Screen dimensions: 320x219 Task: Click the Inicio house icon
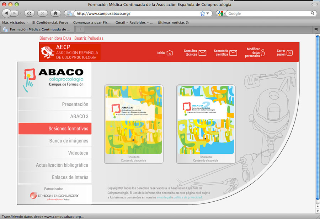(170, 53)
